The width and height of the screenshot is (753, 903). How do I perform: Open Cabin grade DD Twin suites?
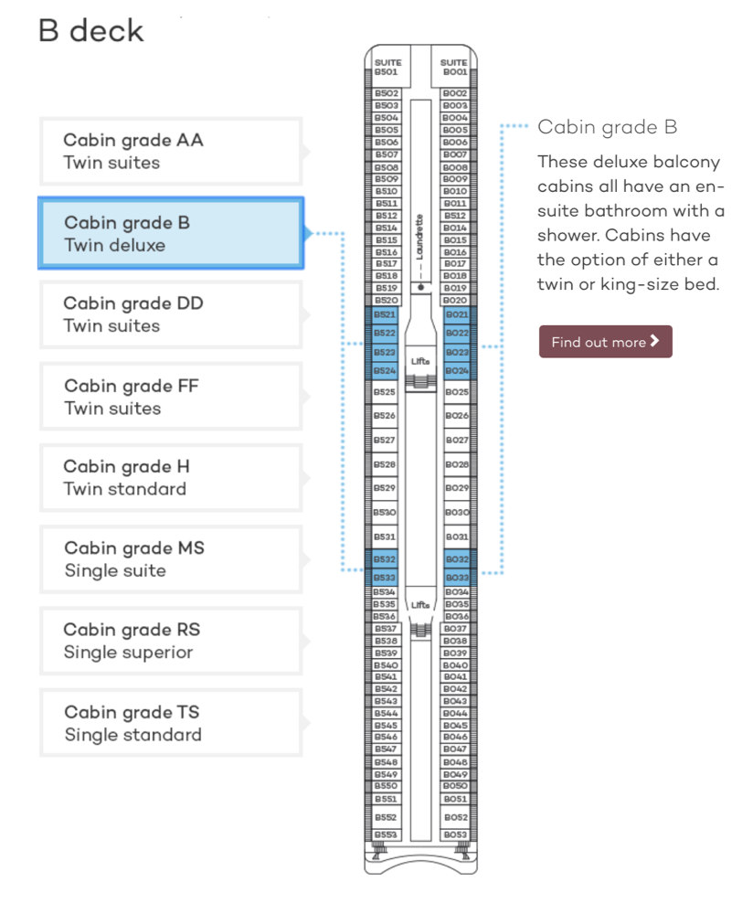[171, 314]
